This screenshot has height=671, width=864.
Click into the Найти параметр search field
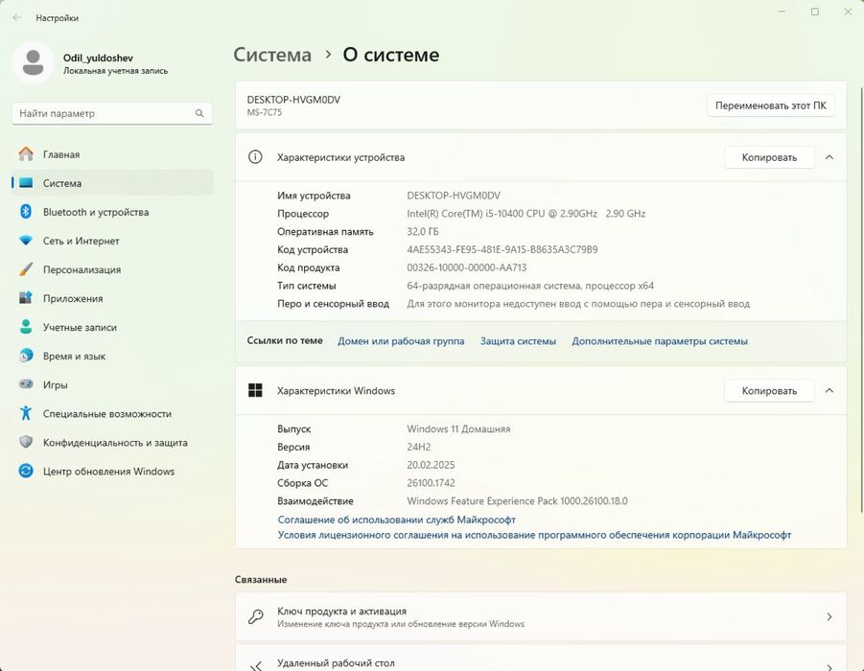[x=101, y=113]
